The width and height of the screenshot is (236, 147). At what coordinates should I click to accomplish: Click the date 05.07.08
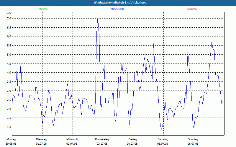[x=163, y=144]
